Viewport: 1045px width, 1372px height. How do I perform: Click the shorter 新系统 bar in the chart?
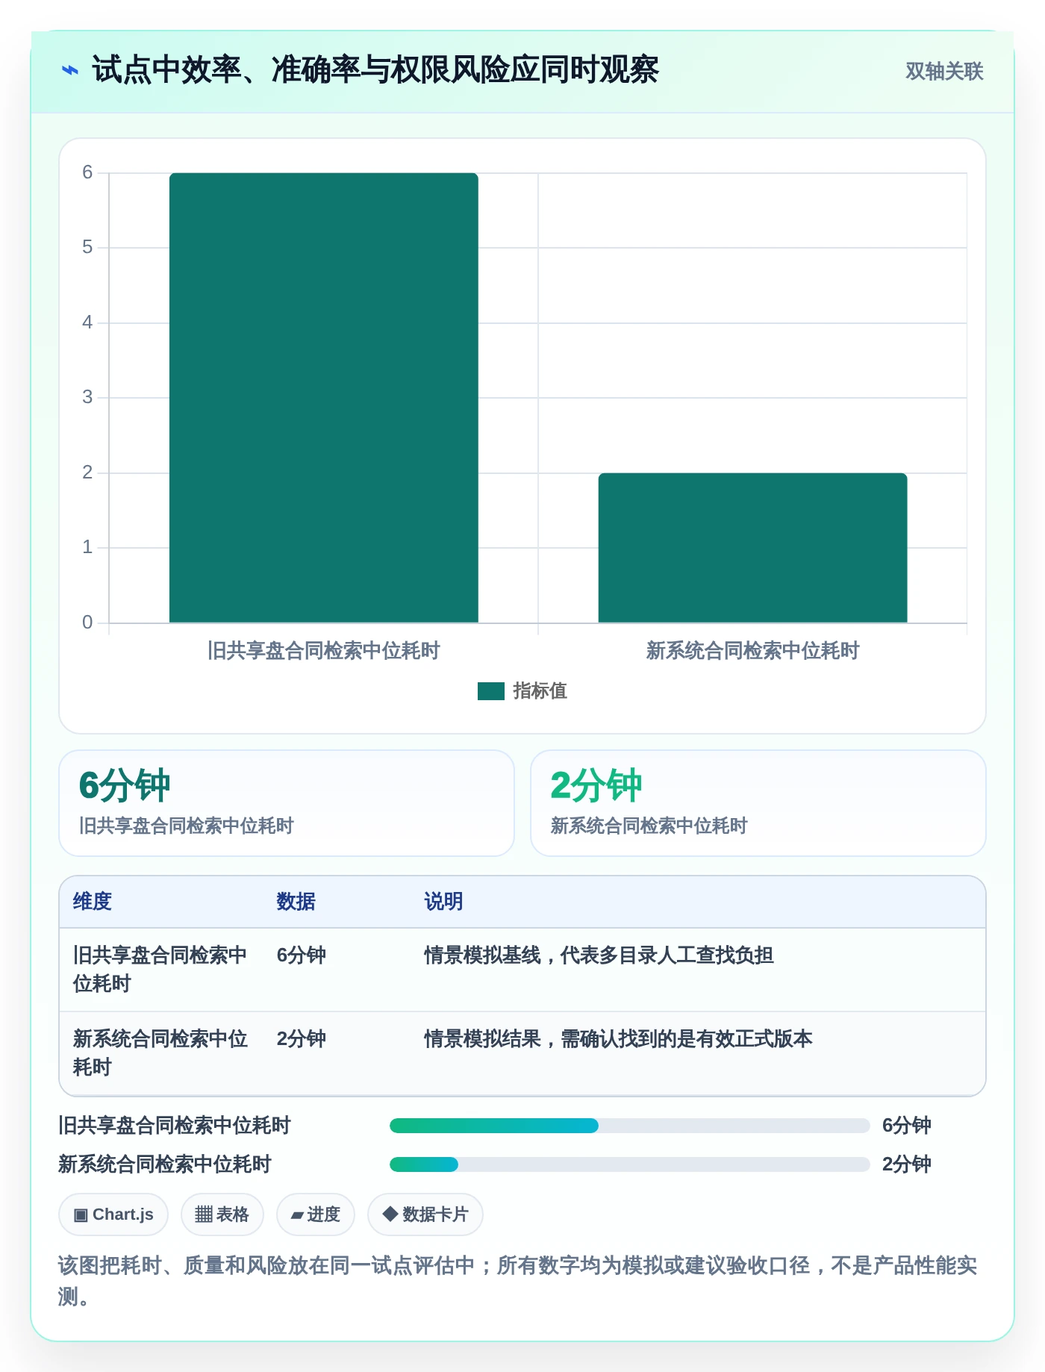(752, 548)
